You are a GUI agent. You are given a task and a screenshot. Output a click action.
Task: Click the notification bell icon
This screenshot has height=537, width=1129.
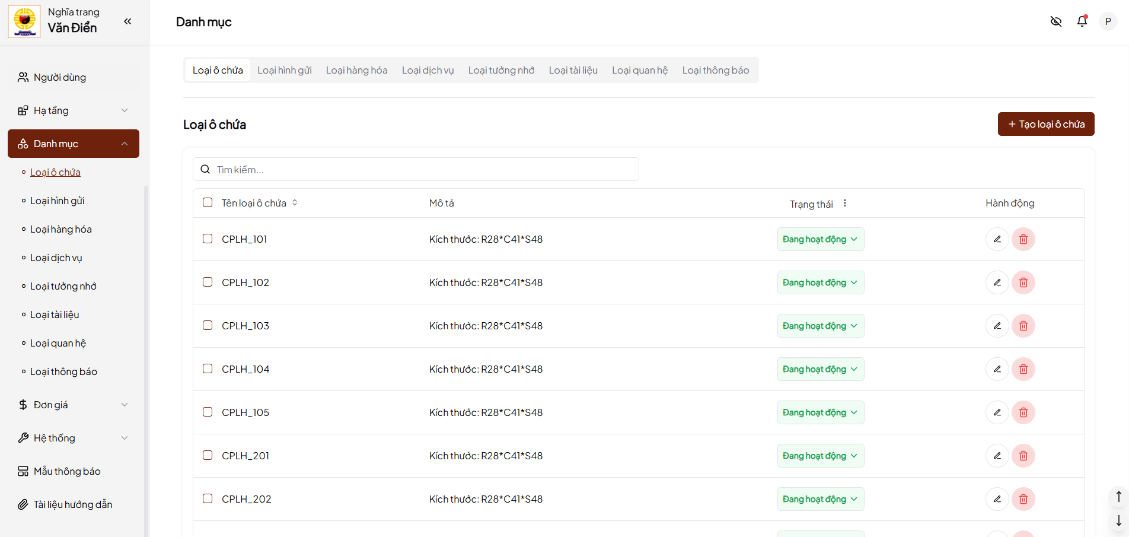(1082, 21)
